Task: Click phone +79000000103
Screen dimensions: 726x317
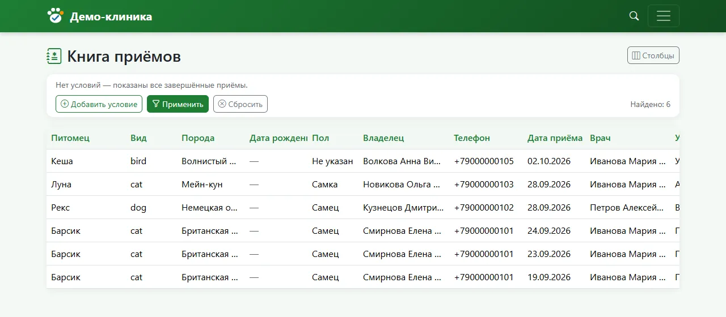Action: tap(484, 185)
